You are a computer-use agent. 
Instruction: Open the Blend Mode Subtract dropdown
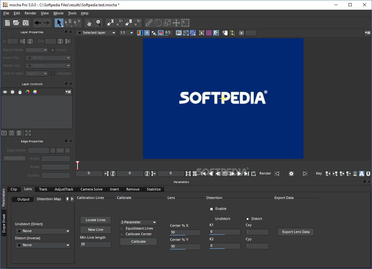pos(37,50)
